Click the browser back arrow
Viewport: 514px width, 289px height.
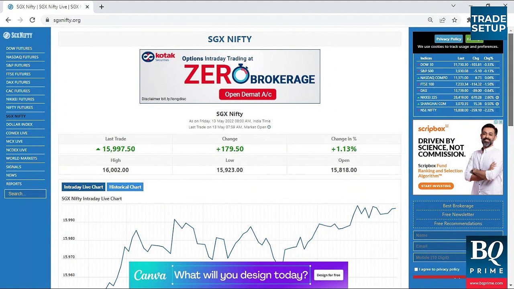point(8,20)
